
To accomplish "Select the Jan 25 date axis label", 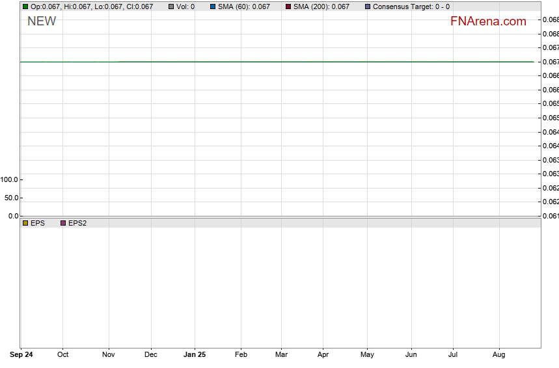I will pos(194,354).
